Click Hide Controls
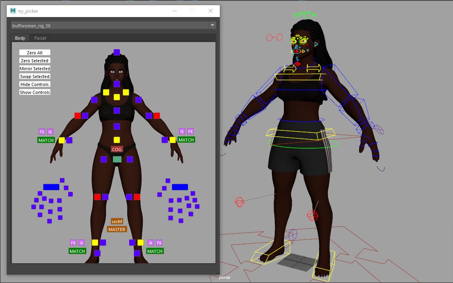 [35, 84]
